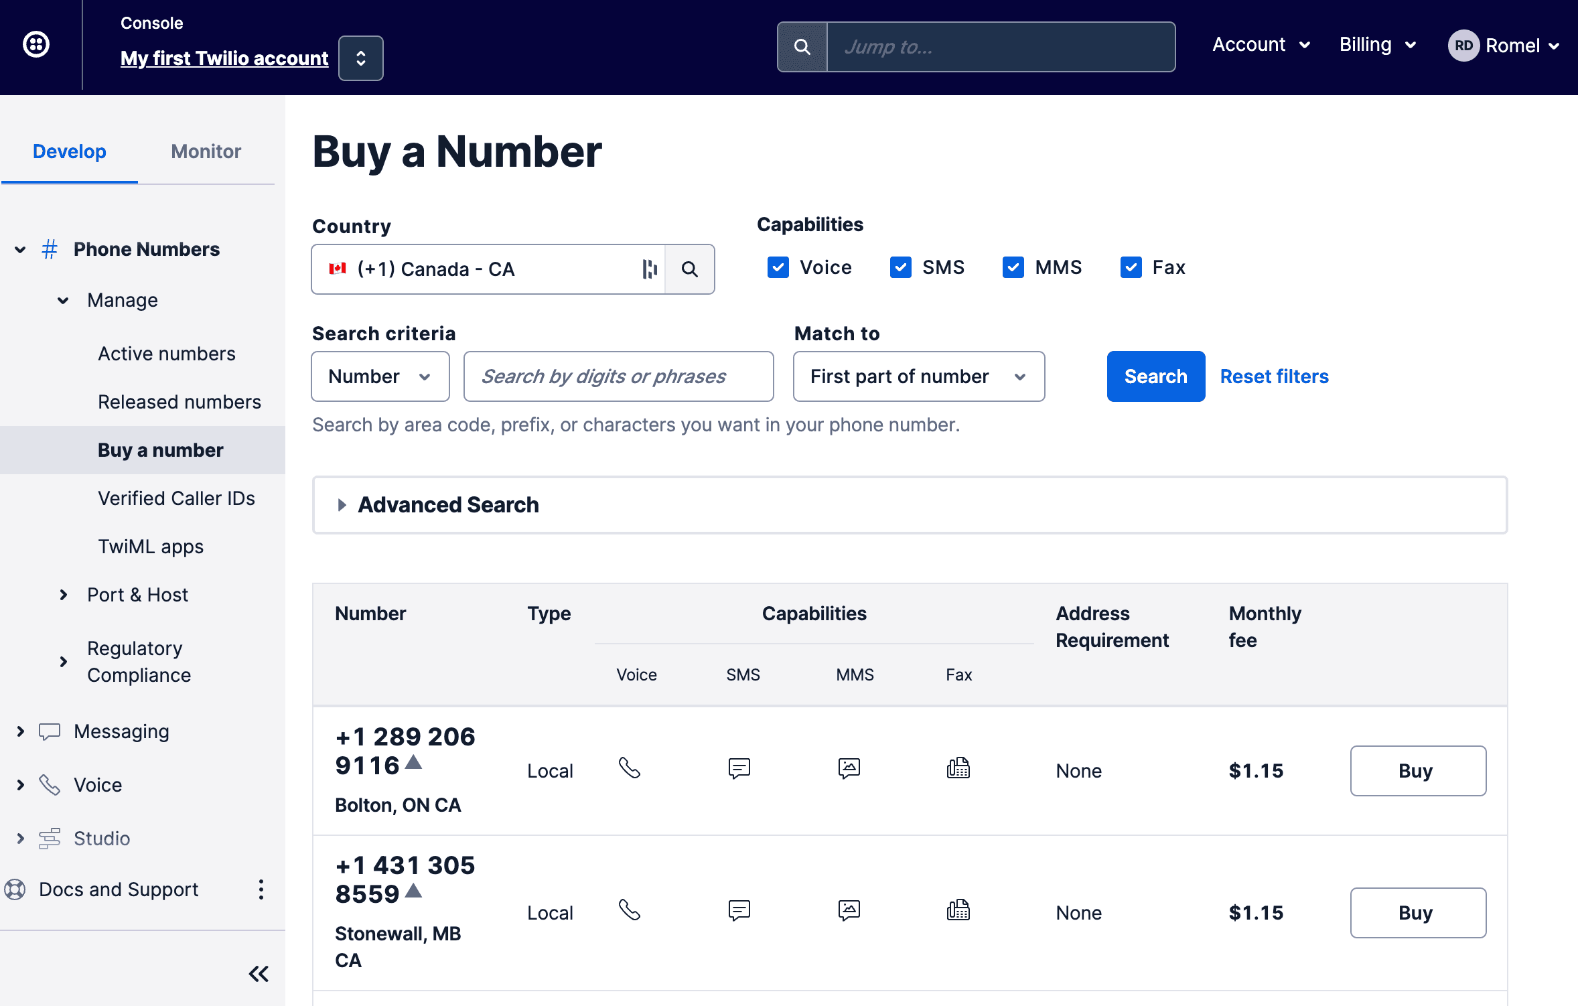Click the Twilio logo icon
1578x1006 pixels.
tap(36, 45)
